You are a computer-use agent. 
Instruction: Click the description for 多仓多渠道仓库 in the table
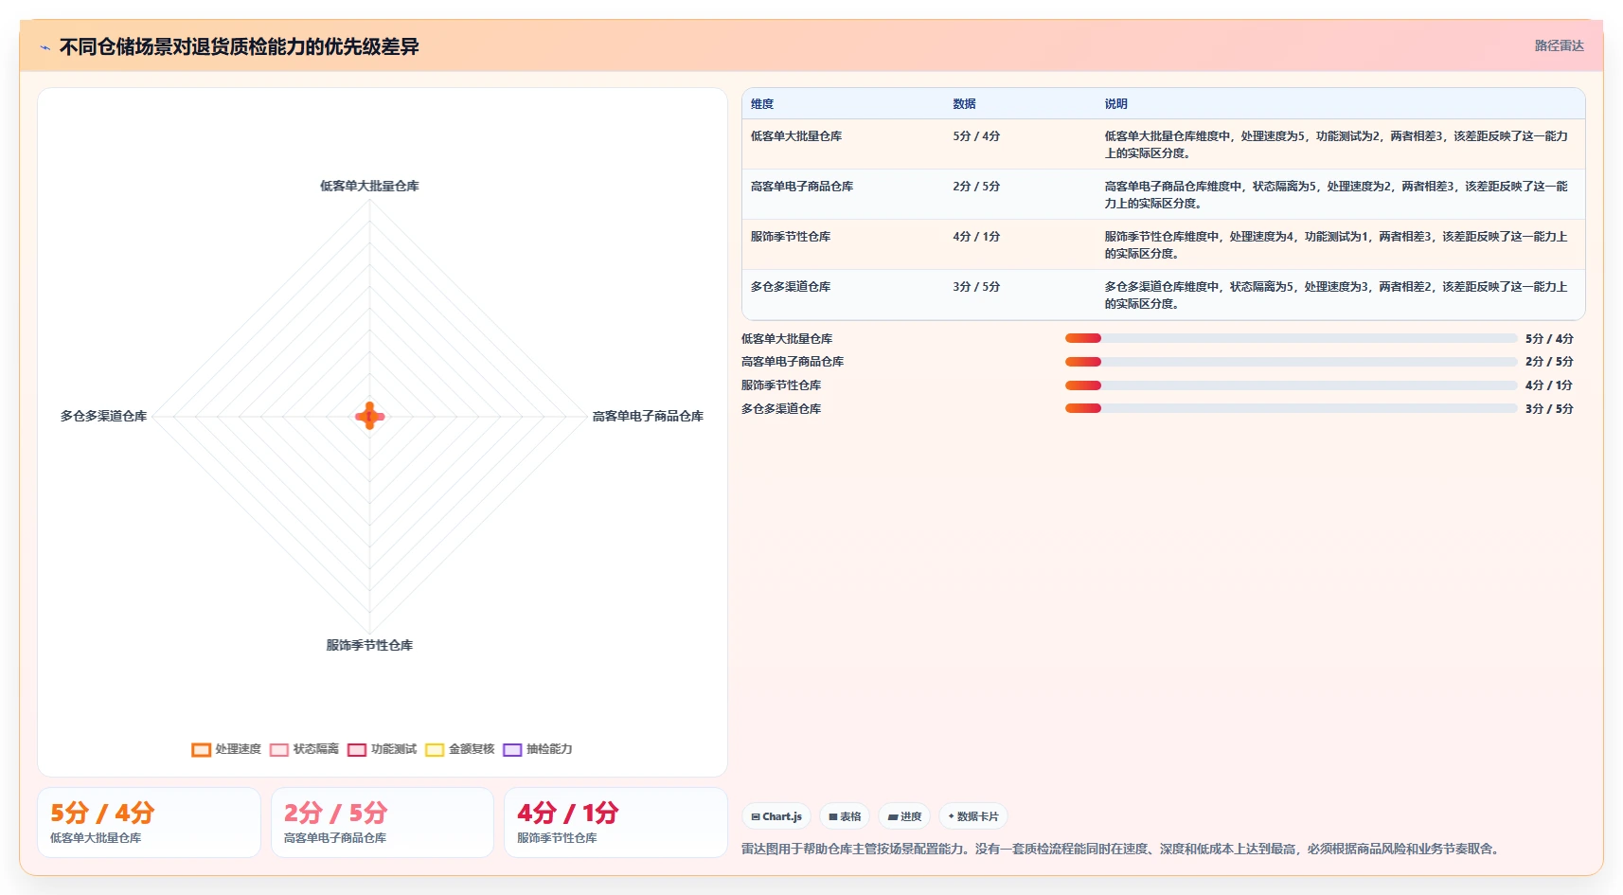click(x=1336, y=295)
